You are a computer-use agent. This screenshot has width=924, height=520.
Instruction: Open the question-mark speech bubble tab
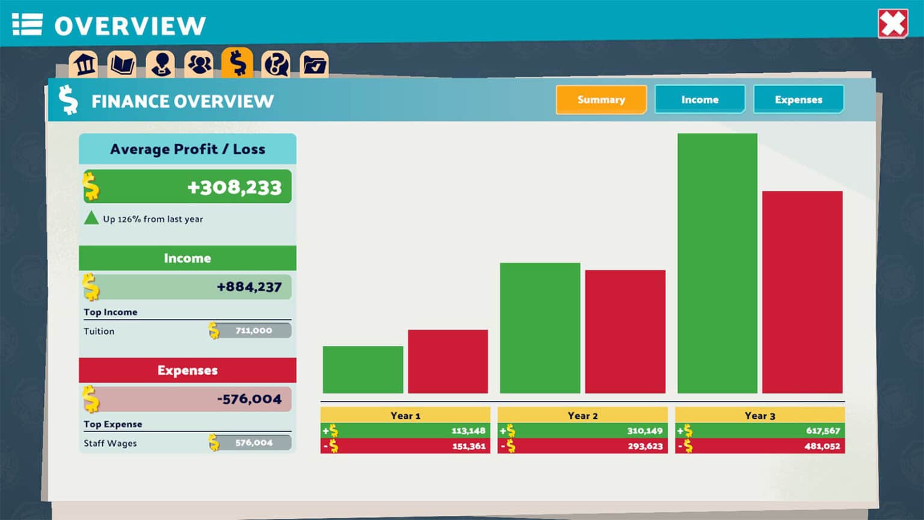(276, 64)
